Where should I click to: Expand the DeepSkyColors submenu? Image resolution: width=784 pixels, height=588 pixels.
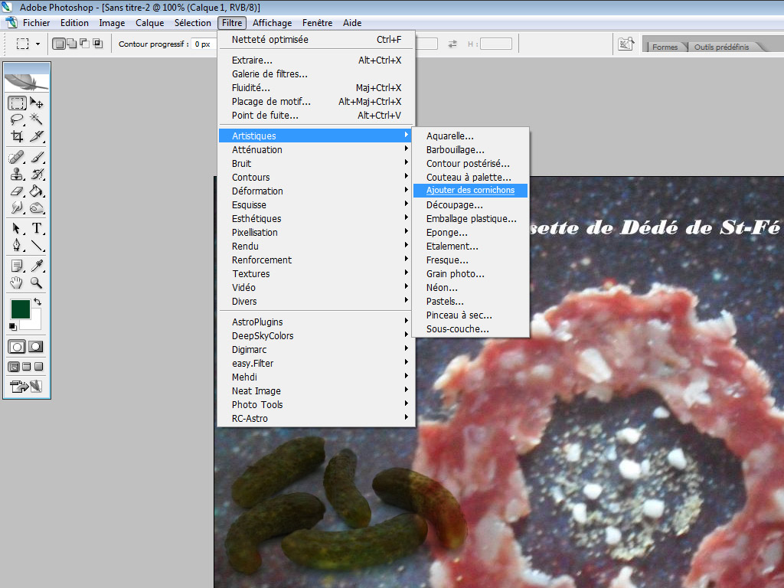click(x=316, y=336)
